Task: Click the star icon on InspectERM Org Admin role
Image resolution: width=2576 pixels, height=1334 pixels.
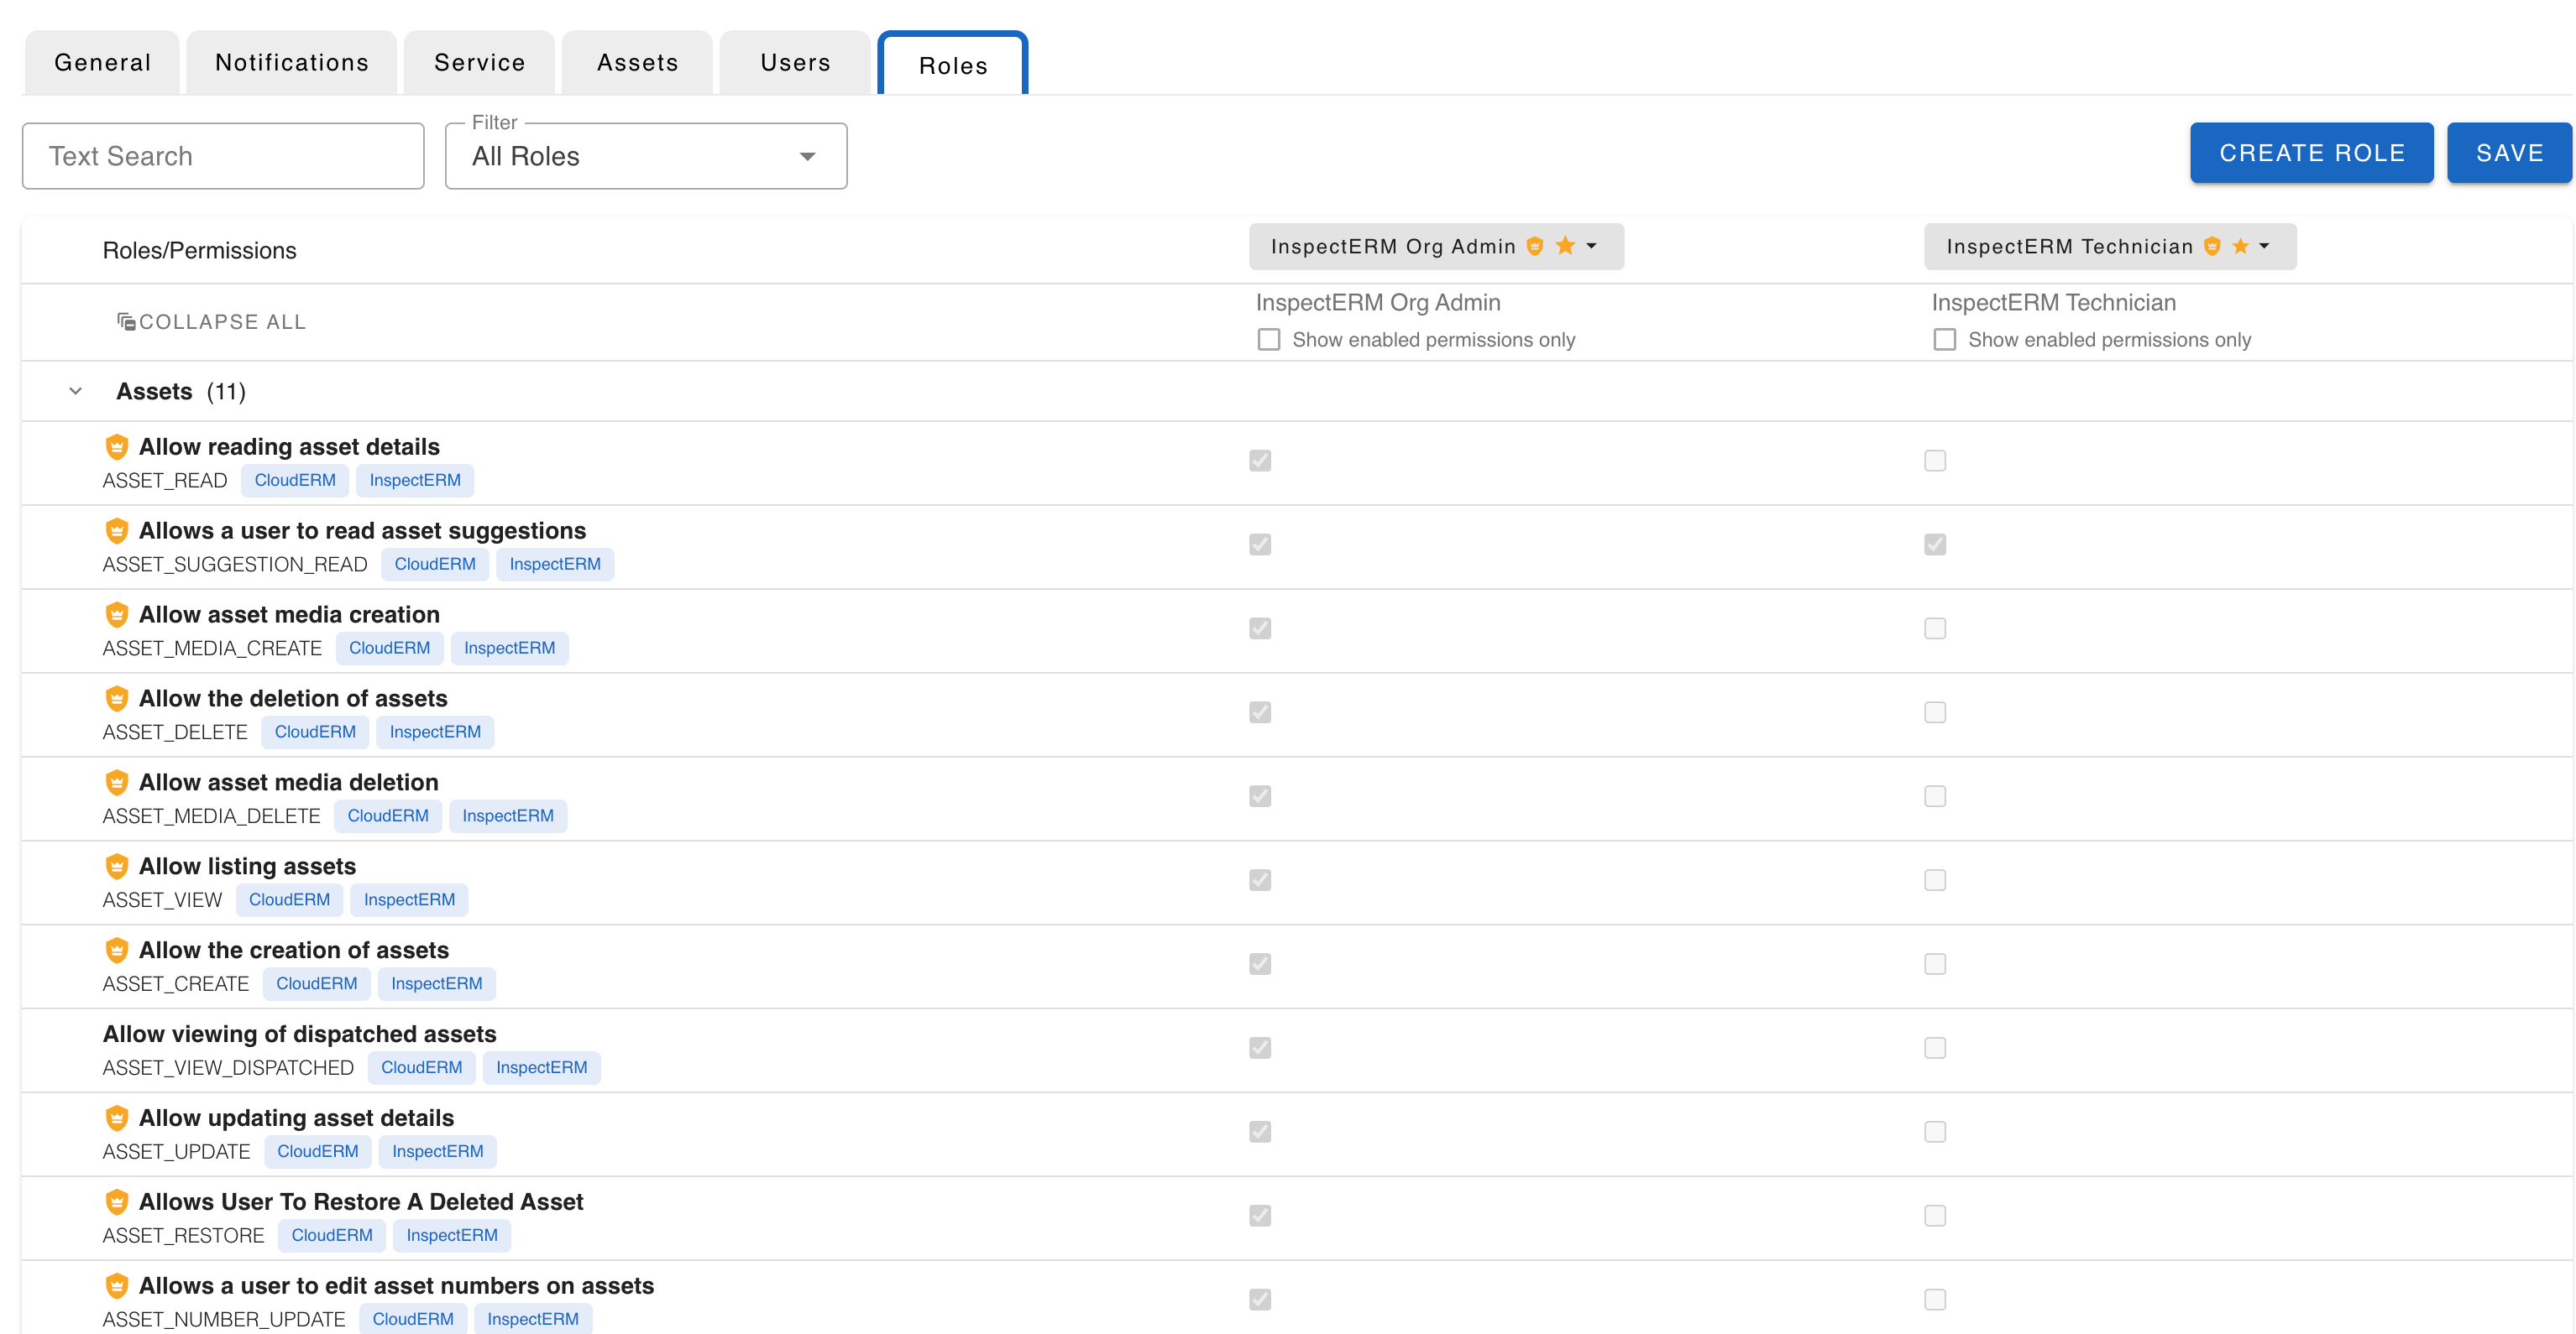Action: point(1565,246)
